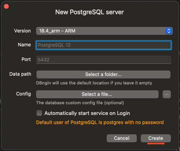Click the blue up-down arrows on Version selector
This screenshot has width=180, height=151.
(x=169, y=31)
